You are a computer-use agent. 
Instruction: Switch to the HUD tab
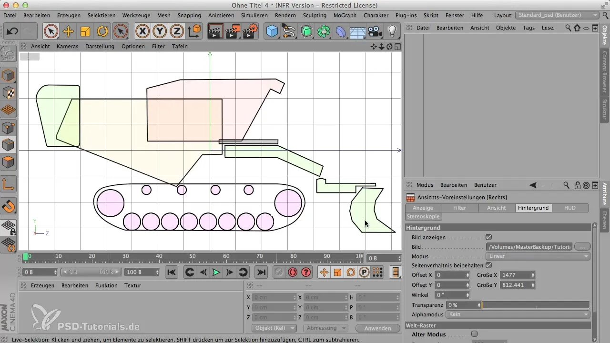570,208
